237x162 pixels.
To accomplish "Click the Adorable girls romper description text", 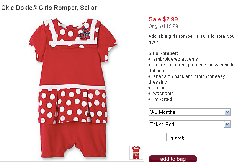I will click(x=192, y=39).
